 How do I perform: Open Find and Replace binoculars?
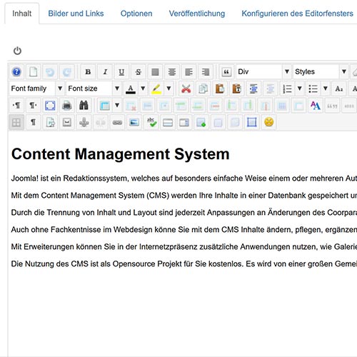tap(84, 105)
